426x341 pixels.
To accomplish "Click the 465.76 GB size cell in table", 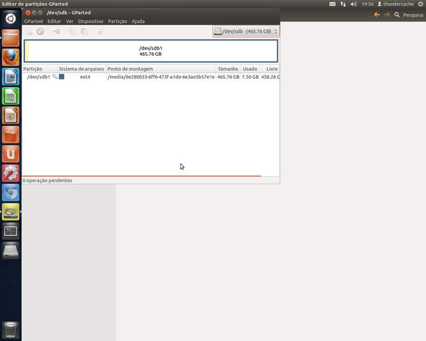I will [x=228, y=77].
